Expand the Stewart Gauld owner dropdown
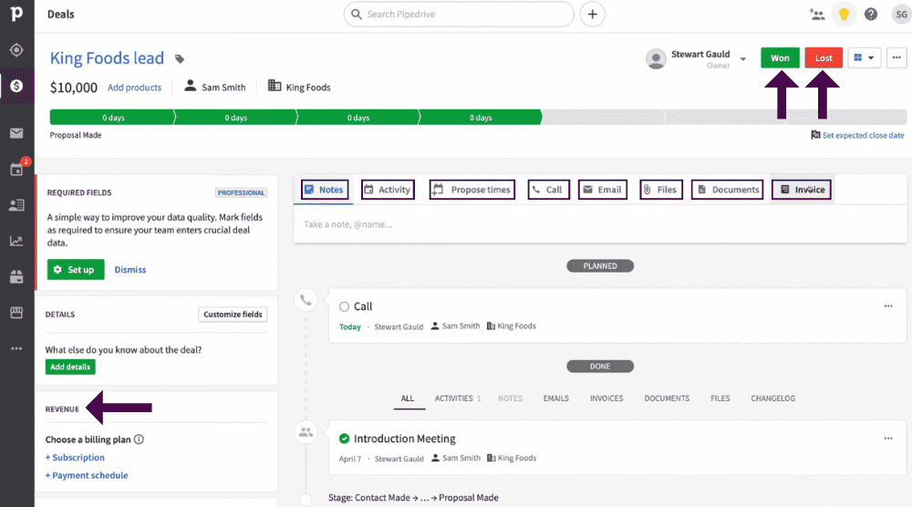The height and width of the screenshot is (507, 912). (x=742, y=58)
